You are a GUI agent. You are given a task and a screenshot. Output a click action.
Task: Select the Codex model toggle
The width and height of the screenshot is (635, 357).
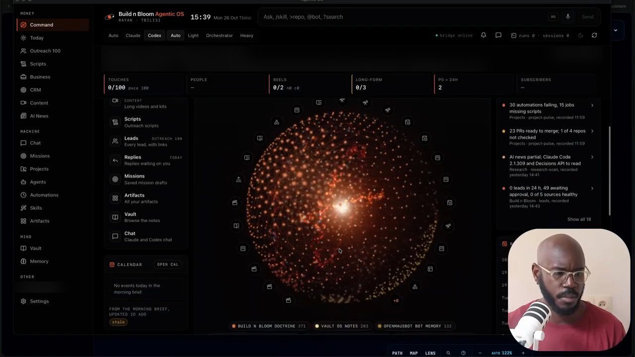154,35
